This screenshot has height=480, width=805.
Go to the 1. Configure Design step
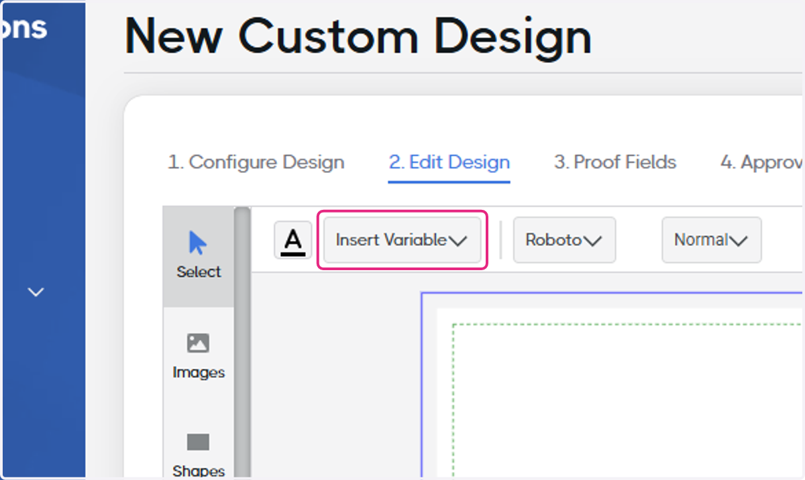tap(256, 162)
